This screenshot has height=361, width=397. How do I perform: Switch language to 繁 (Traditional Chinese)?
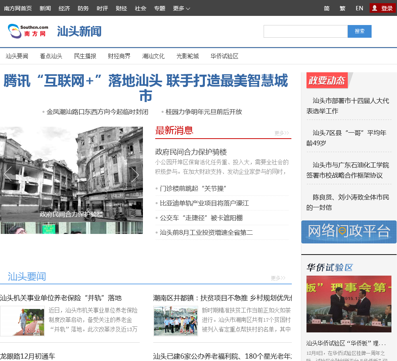tap(343, 8)
